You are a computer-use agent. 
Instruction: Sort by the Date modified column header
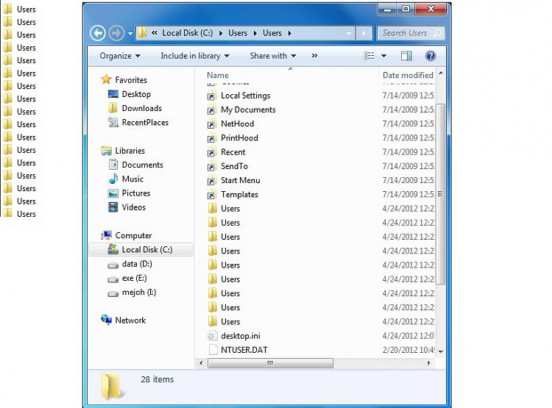pyautogui.click(x=408, y=75)
